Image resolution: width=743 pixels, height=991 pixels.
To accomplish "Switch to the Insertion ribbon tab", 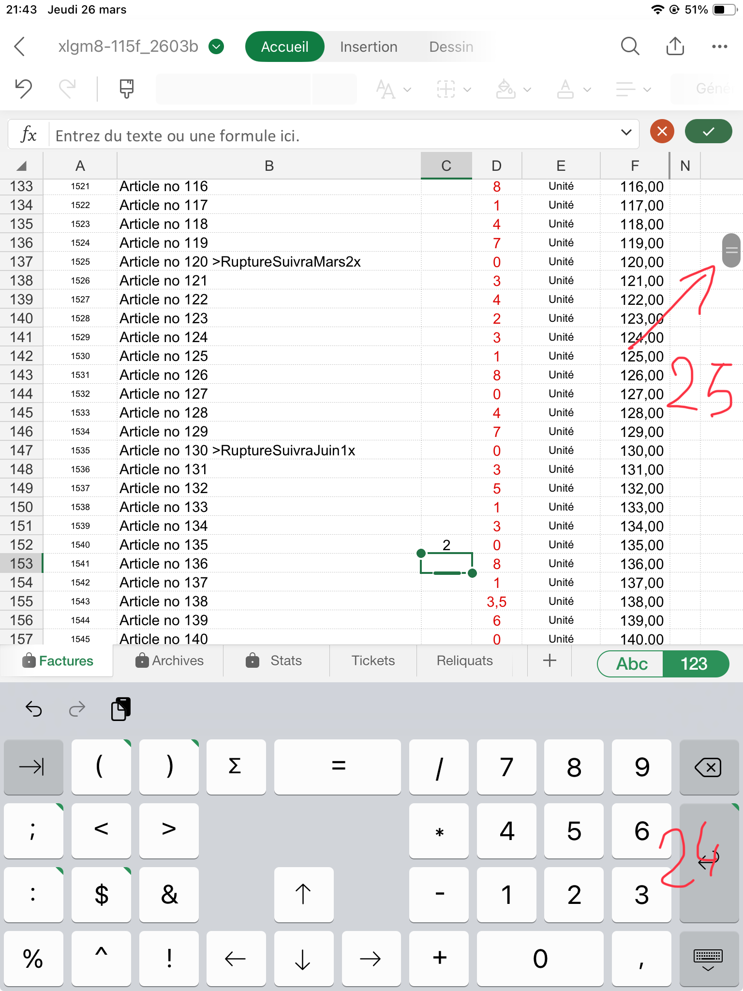I will (369, 46).
